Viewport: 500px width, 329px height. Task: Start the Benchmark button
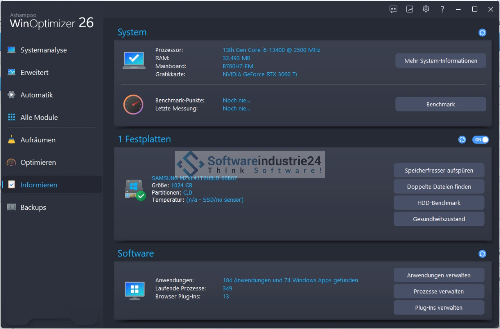point(440,104)
